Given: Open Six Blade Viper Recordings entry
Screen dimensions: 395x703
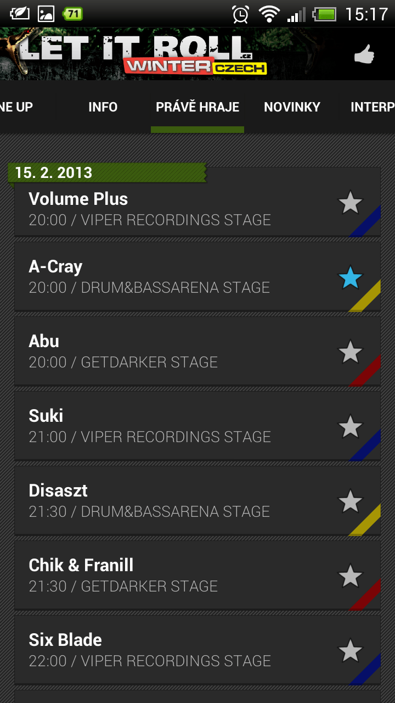Looking at the screenshot, I should [x=198, y=650].
